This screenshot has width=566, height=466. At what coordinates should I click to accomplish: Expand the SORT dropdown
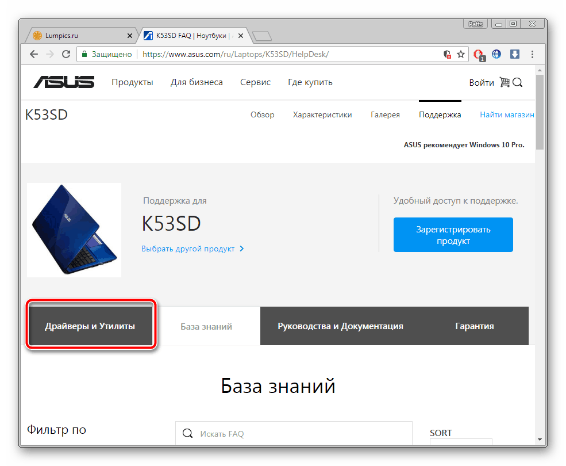pyautogui.click(x=461, y=442)
